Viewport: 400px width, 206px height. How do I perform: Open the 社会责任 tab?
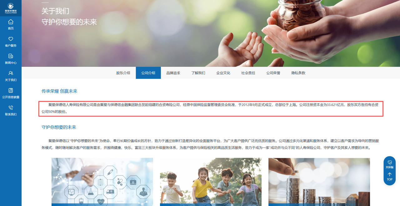point(248,73)
